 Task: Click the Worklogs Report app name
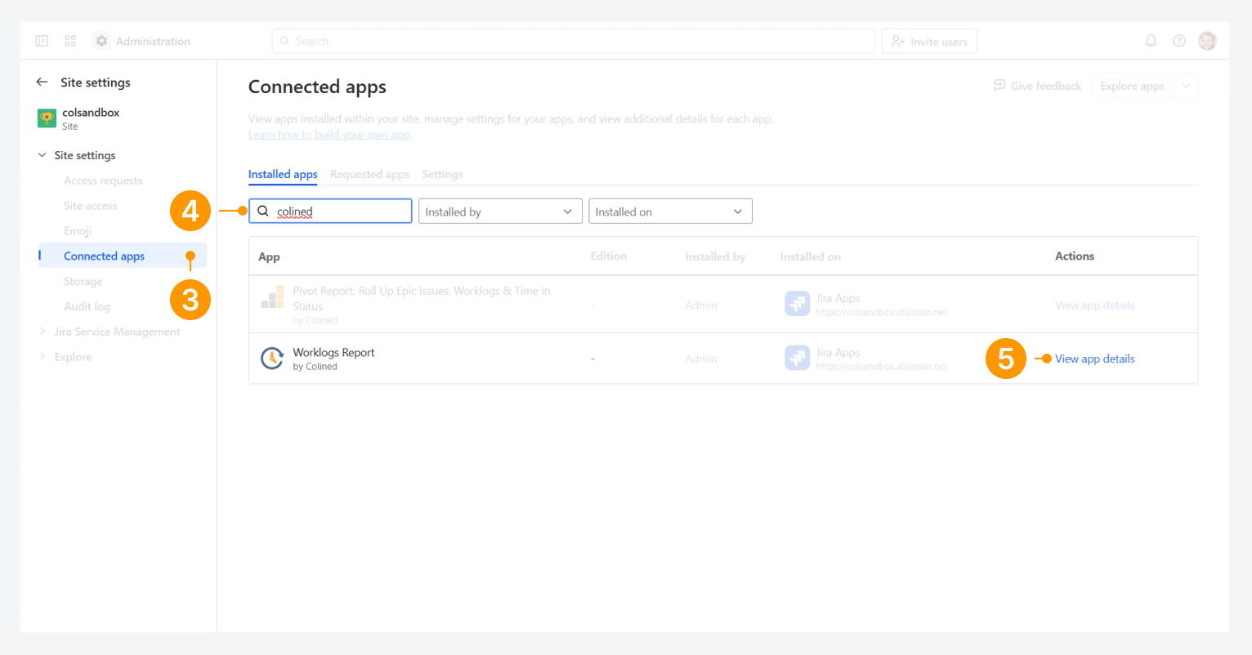click(333, 353)
